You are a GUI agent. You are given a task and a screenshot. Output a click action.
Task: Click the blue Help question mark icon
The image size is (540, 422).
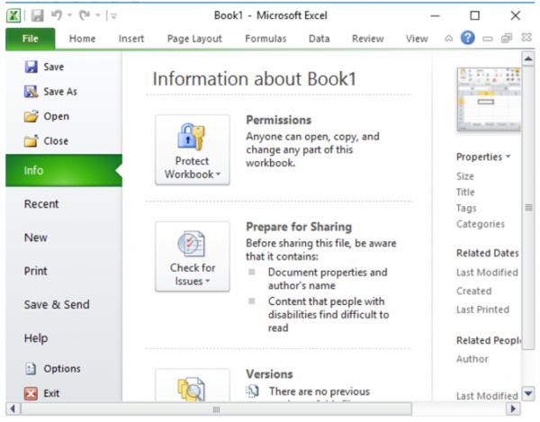[468, 38]
